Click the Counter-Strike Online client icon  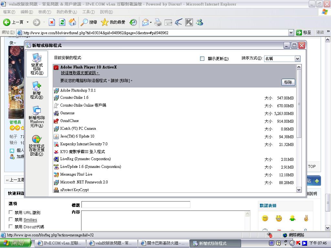click(x=56, y=106)
